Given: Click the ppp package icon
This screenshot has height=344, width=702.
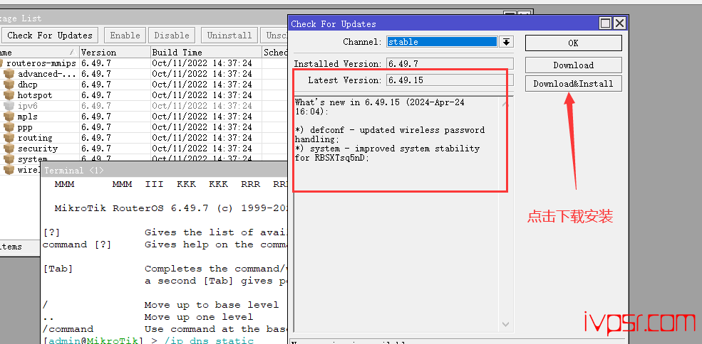Looking at the screenshot, I should [x=9, y=127].
